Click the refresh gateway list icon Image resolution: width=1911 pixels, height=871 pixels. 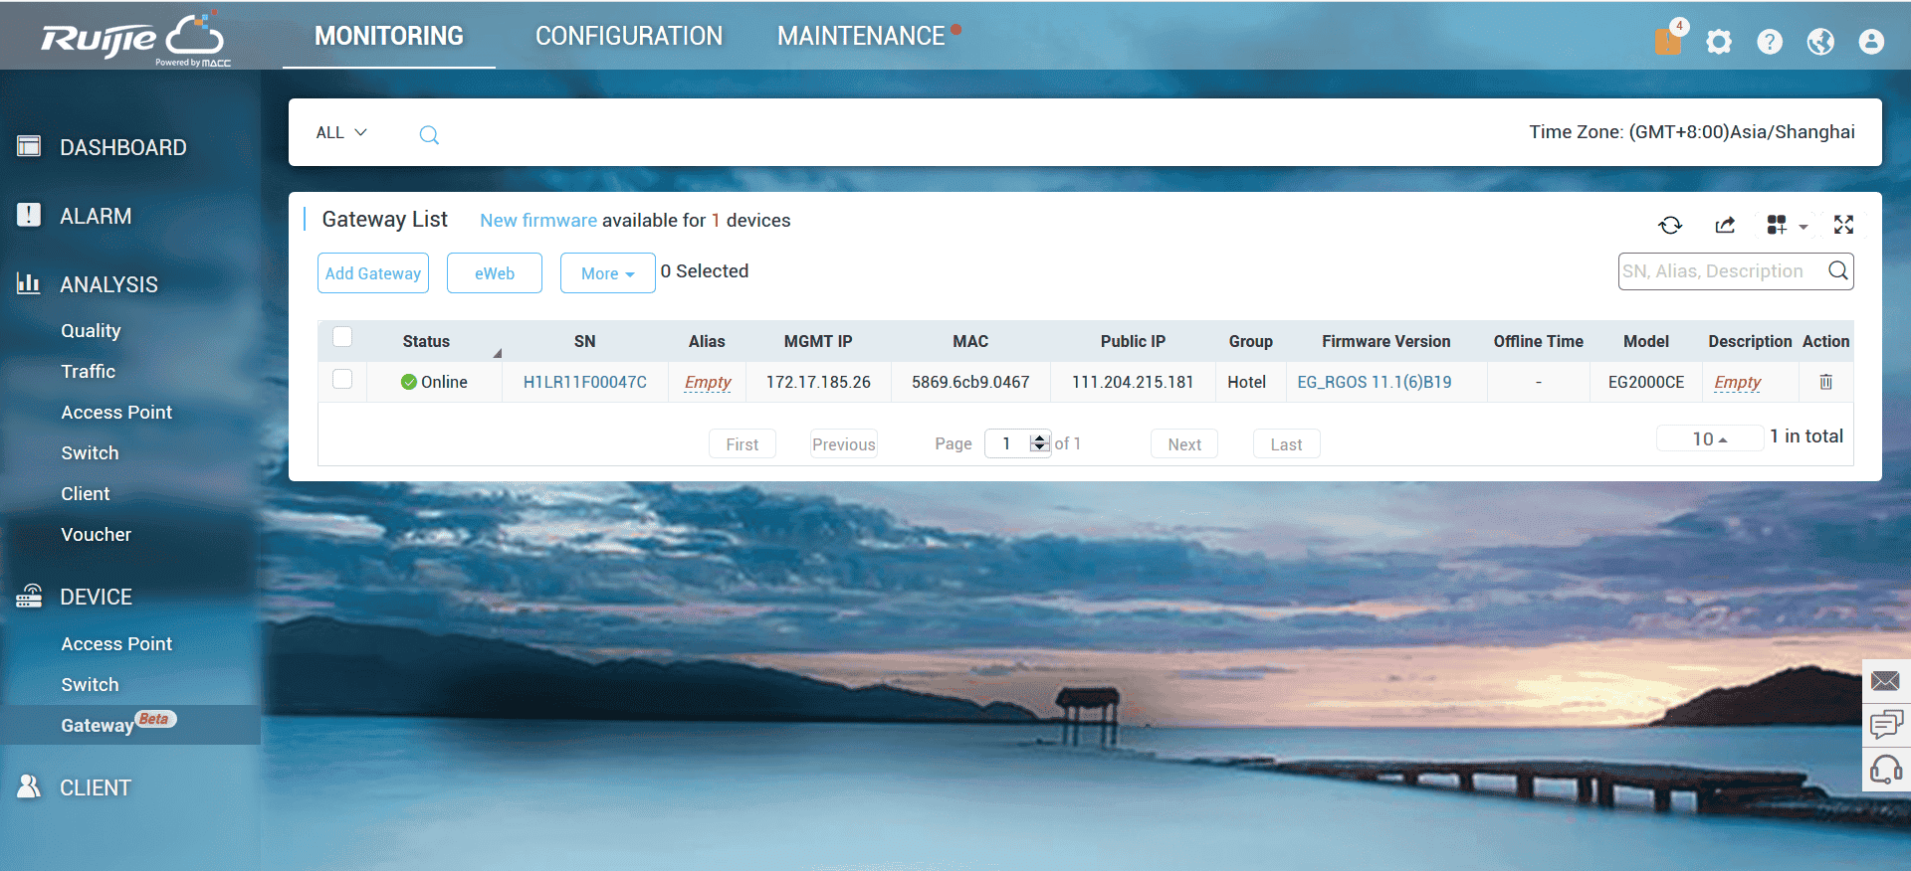[1670, 226]
